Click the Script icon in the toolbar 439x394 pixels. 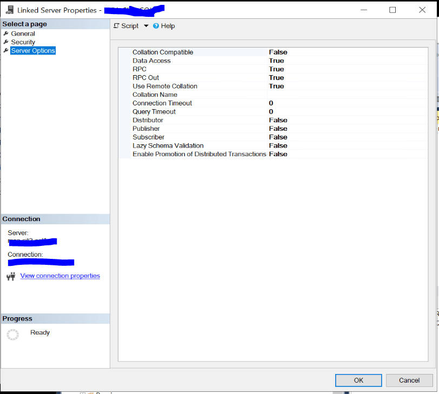[x=116, y=25]
